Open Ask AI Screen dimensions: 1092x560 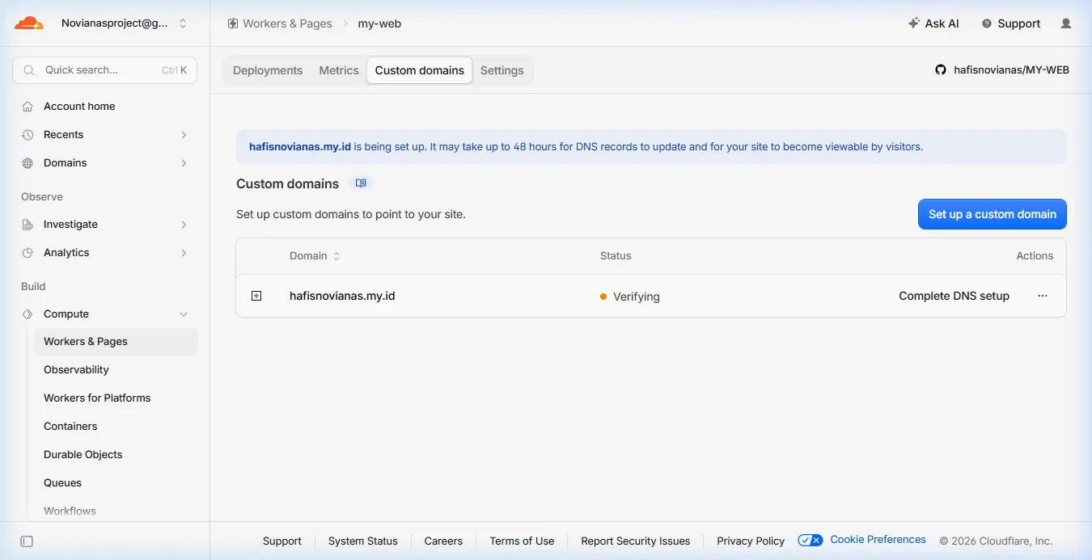pyautogui.click(x=933, y=23)
